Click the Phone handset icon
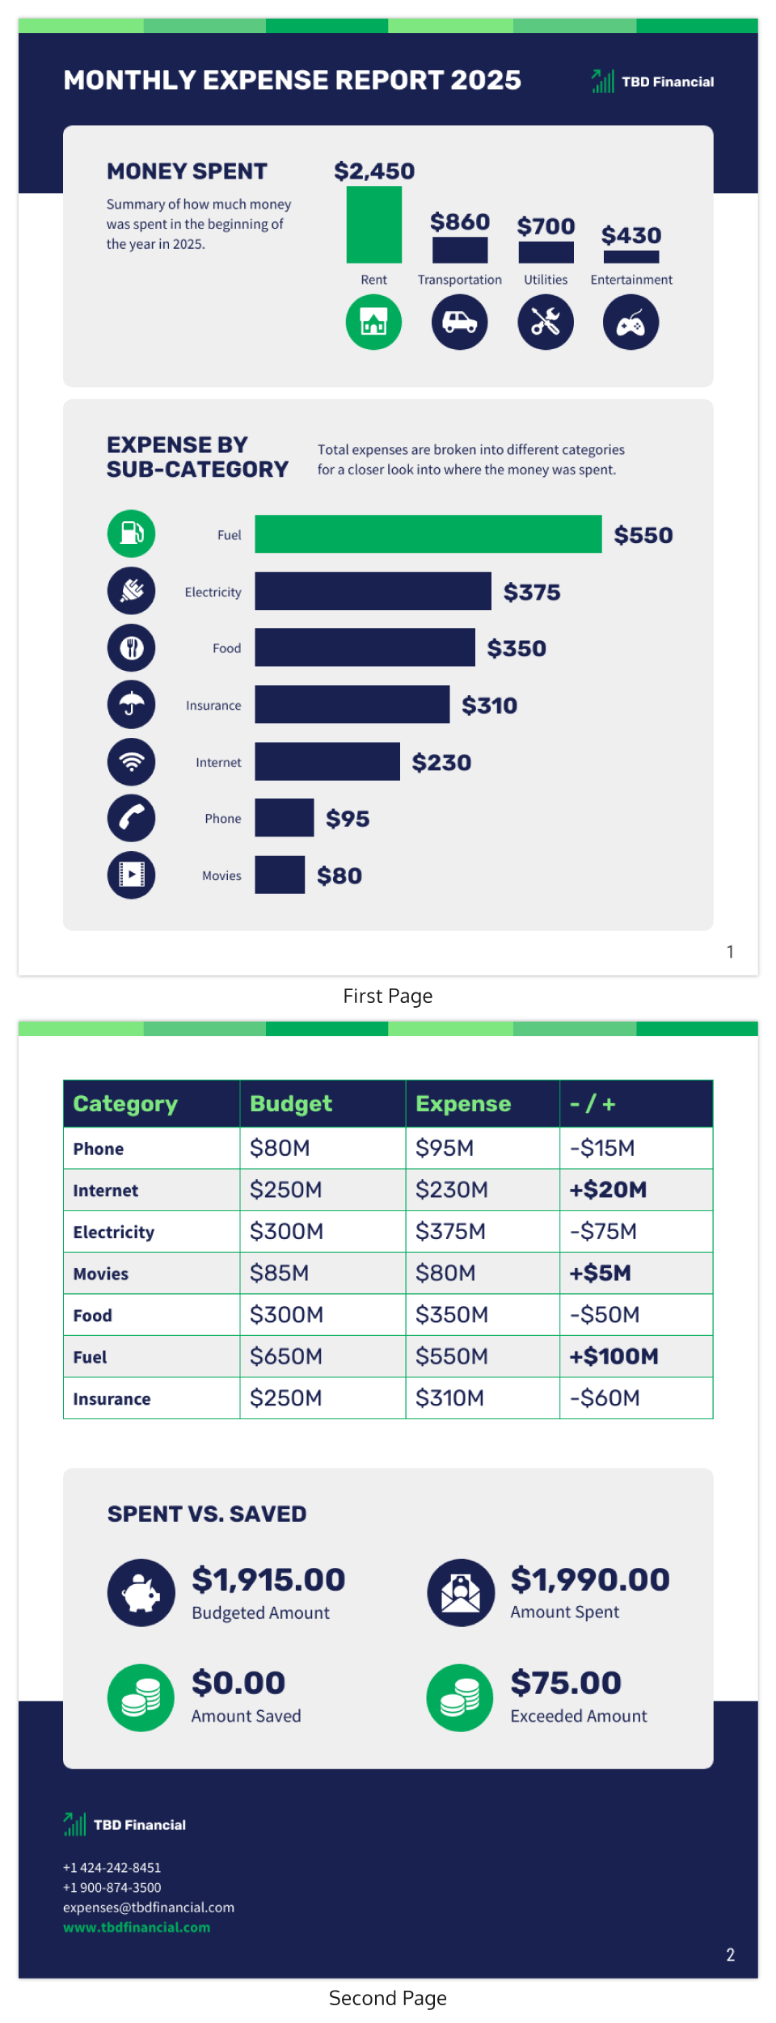776x2023 pixels. pyautogui.click(x=132, y=818)
